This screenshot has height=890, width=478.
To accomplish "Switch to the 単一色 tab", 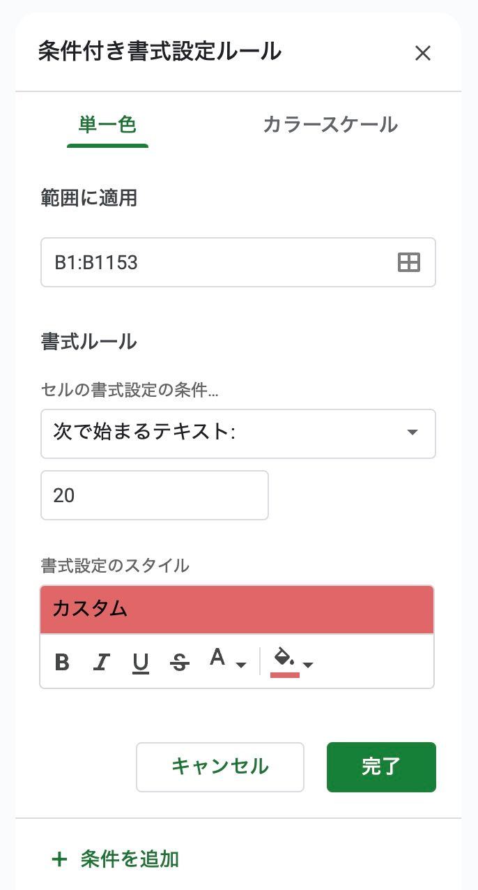I will (x=107, y=125).
